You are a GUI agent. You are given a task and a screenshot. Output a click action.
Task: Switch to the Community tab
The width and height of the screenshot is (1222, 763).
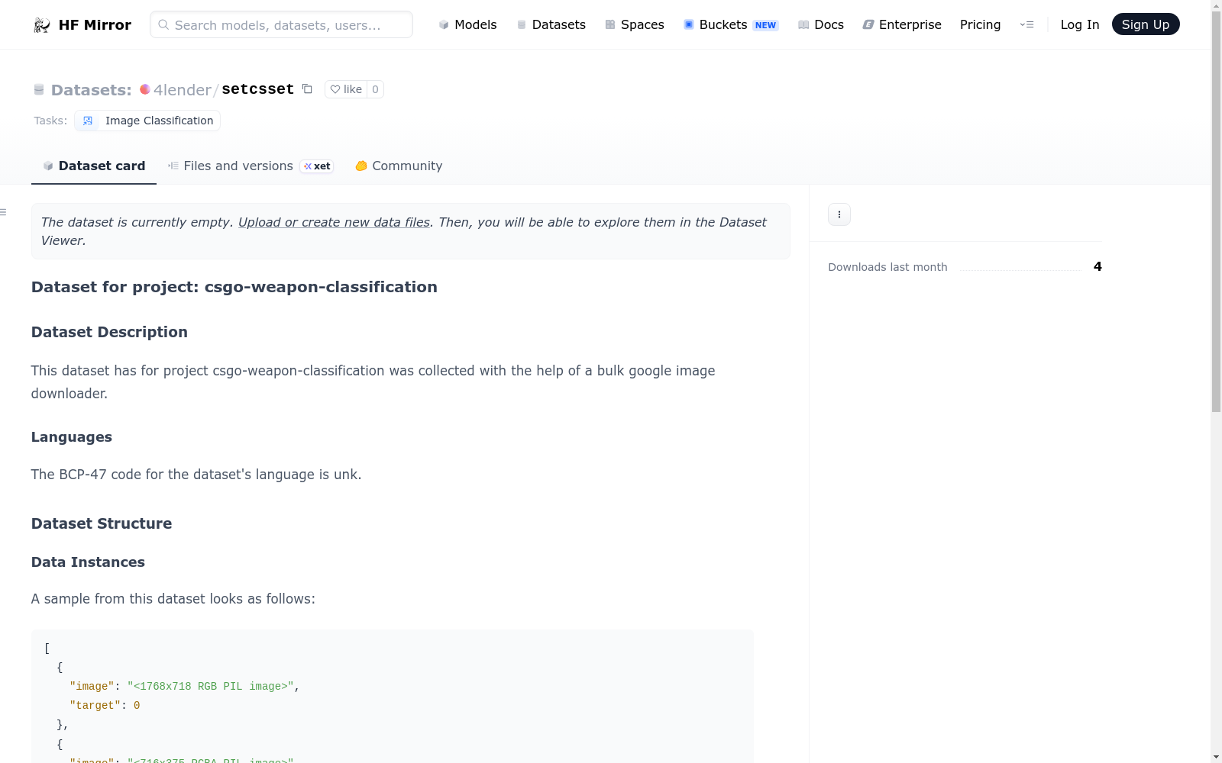pos(399,166)
